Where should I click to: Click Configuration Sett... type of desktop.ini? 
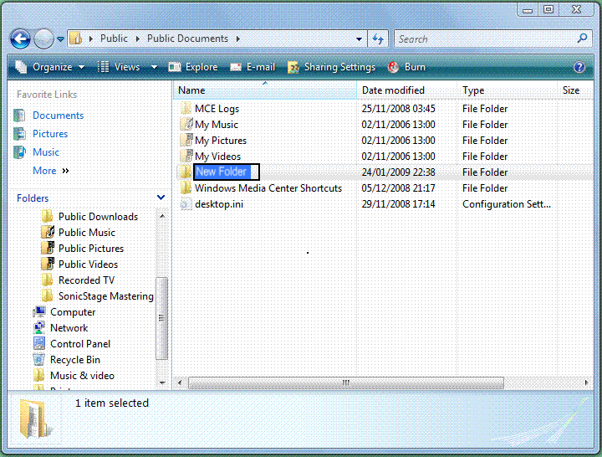(x=507, y=204)
